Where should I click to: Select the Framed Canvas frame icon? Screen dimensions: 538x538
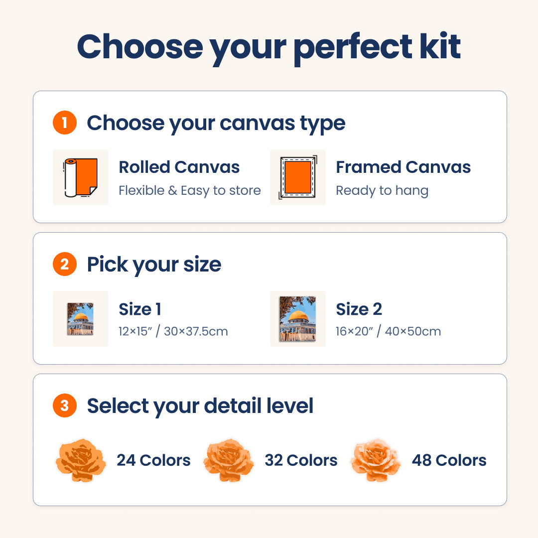298,177
